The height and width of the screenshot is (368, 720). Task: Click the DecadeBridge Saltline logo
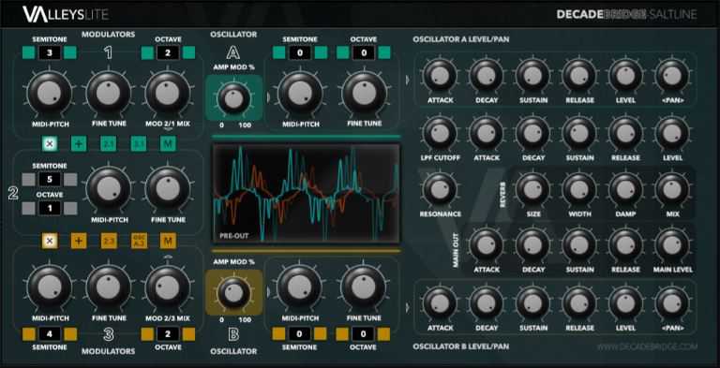coord(626,15)
